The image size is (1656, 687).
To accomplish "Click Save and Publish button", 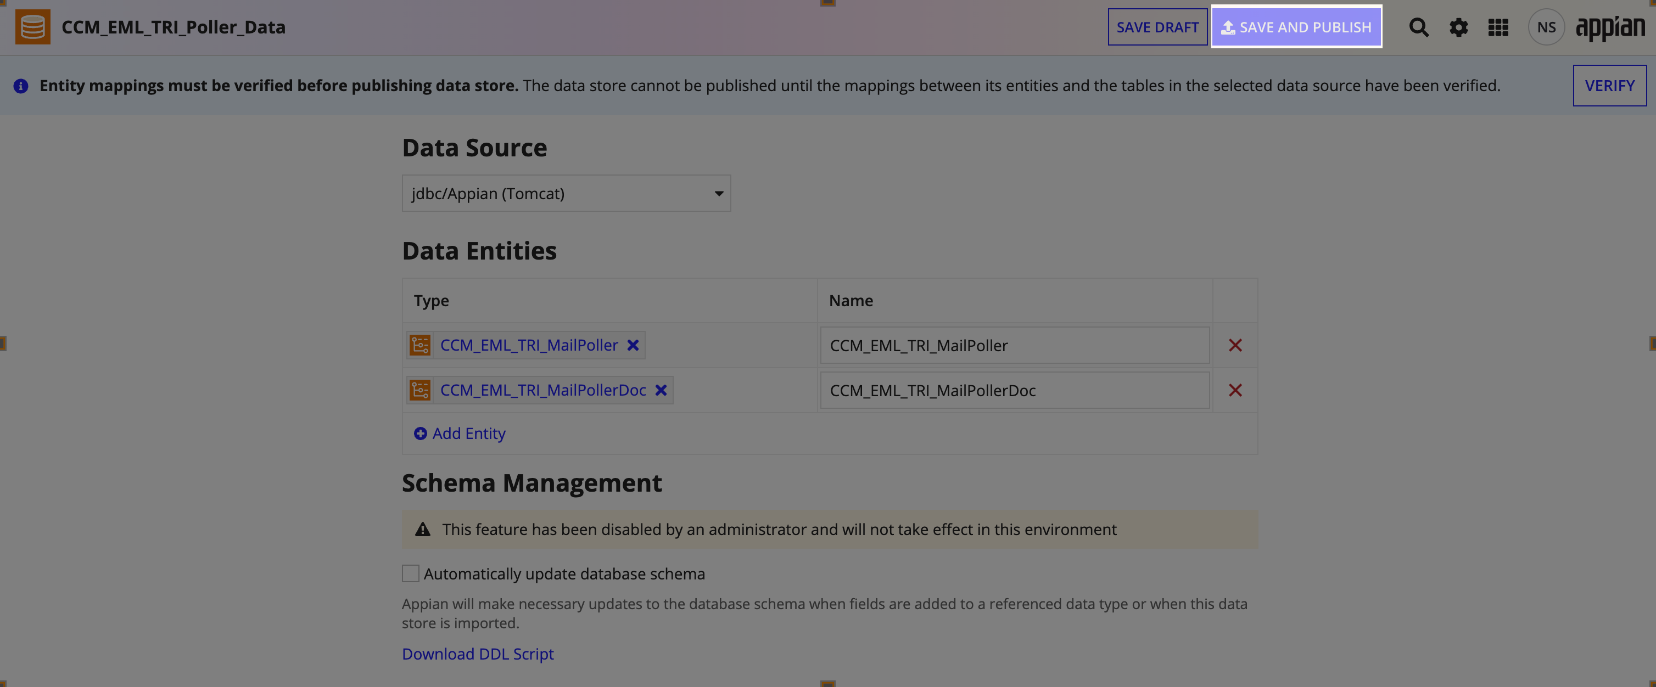I will 1296,27.
